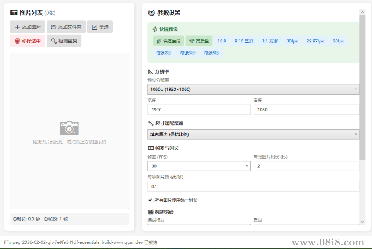This screenshot has width=372, height=249.
Task: Click the frame icon beside 帧率与时长
Action: click(x=150, y=148)
